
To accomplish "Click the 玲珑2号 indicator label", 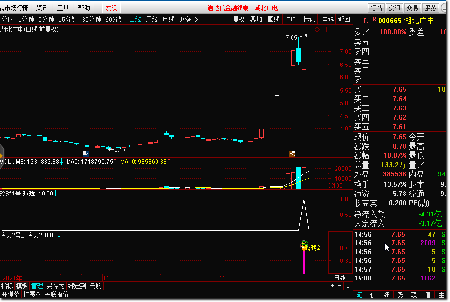I will (x=11, y=235).
